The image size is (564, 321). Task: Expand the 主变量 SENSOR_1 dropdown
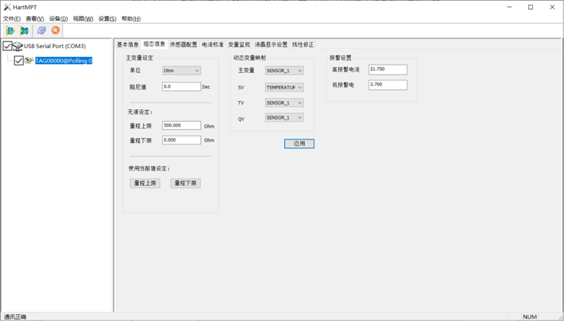tap(284, 70)
